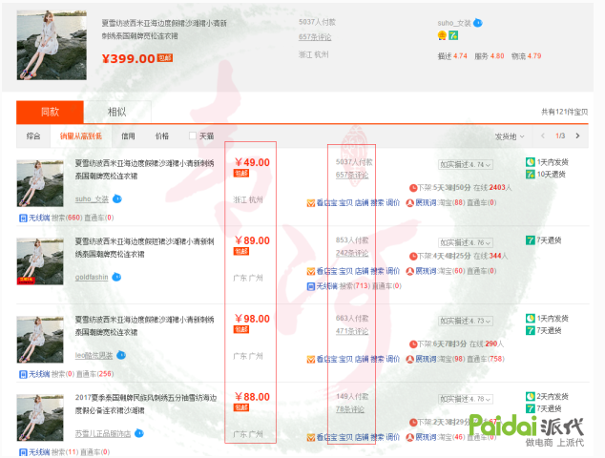Click 展现词 icon in ¥98.00 listing
Screen dimensions: 605x458
pyautogui.click(x=409, y=359)
